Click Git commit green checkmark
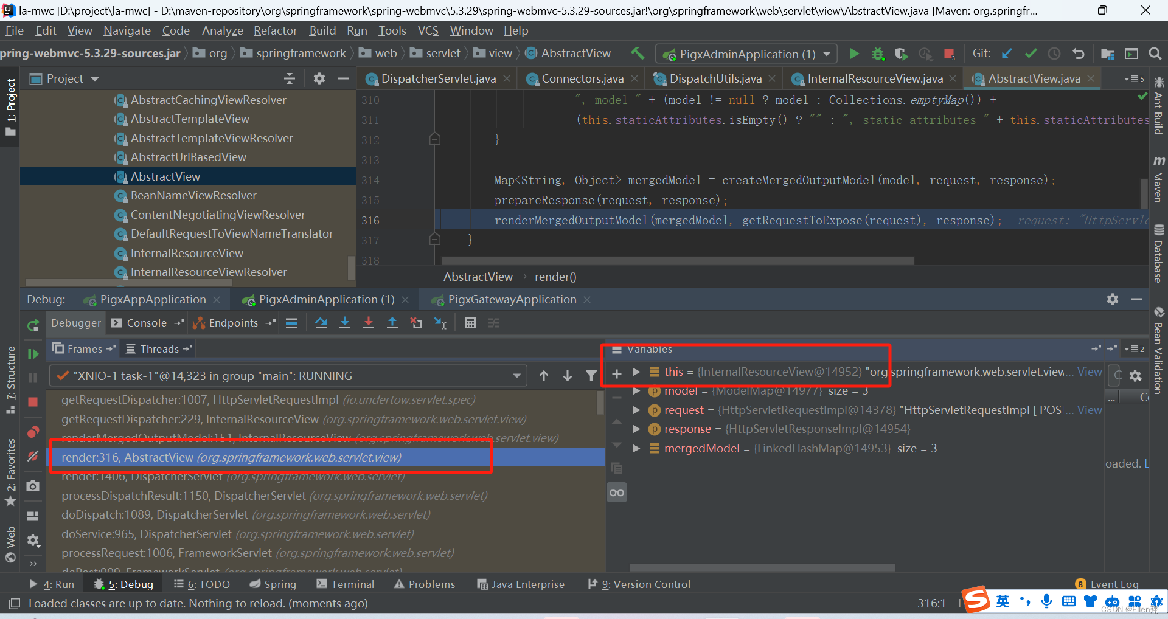1168x619 pixels. point(1031,54)
